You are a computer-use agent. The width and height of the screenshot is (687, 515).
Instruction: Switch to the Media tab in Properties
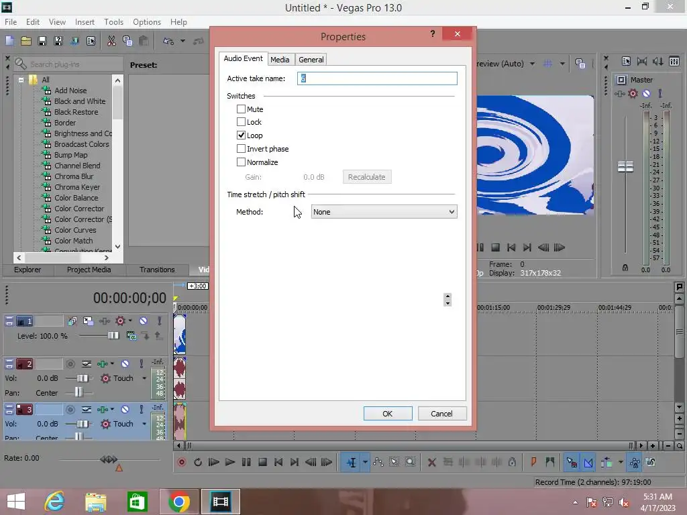pos(280,60)
